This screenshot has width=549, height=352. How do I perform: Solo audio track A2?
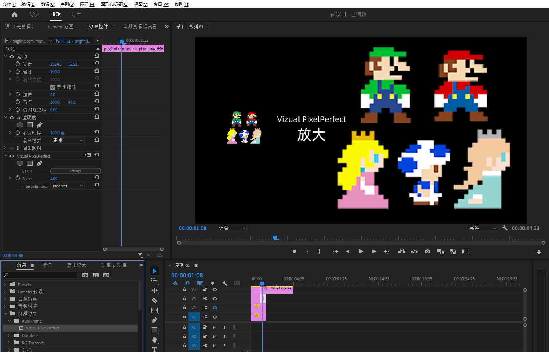[224, 336]
